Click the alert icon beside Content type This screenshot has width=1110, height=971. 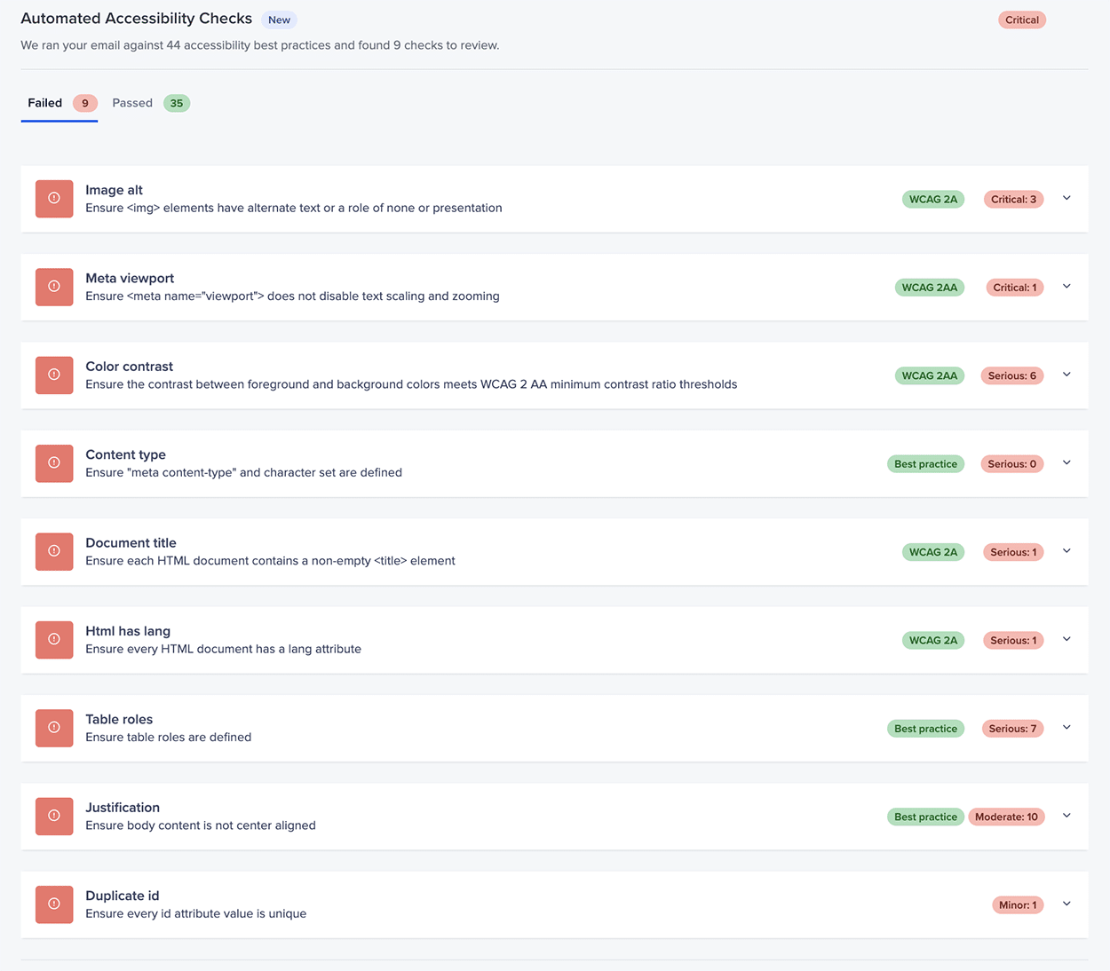pos(54,463)
